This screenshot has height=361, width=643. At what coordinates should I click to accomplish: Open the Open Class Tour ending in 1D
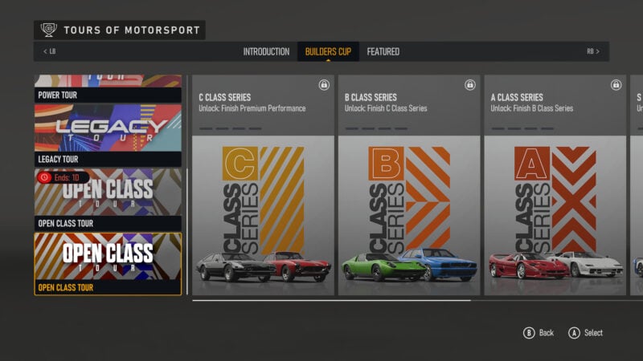(x=108, y=200)
